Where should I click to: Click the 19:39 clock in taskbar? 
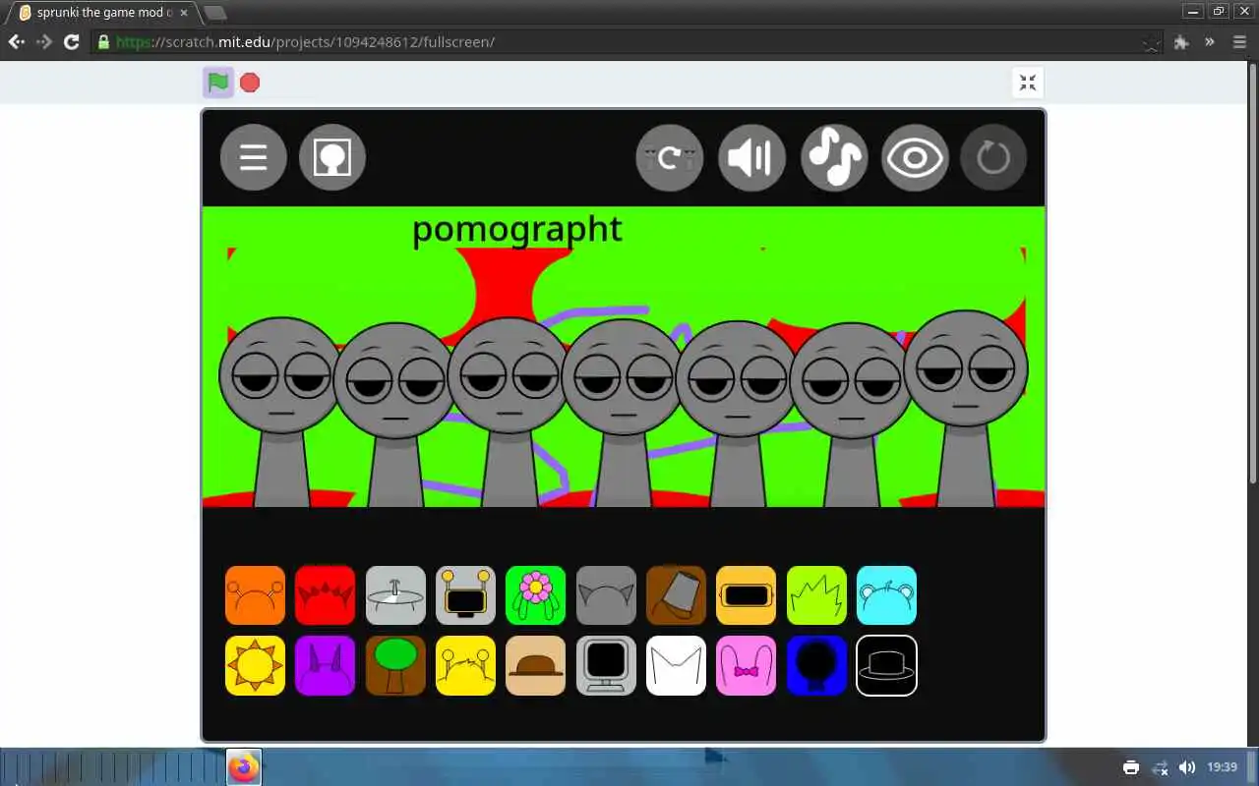[1222, 767]
